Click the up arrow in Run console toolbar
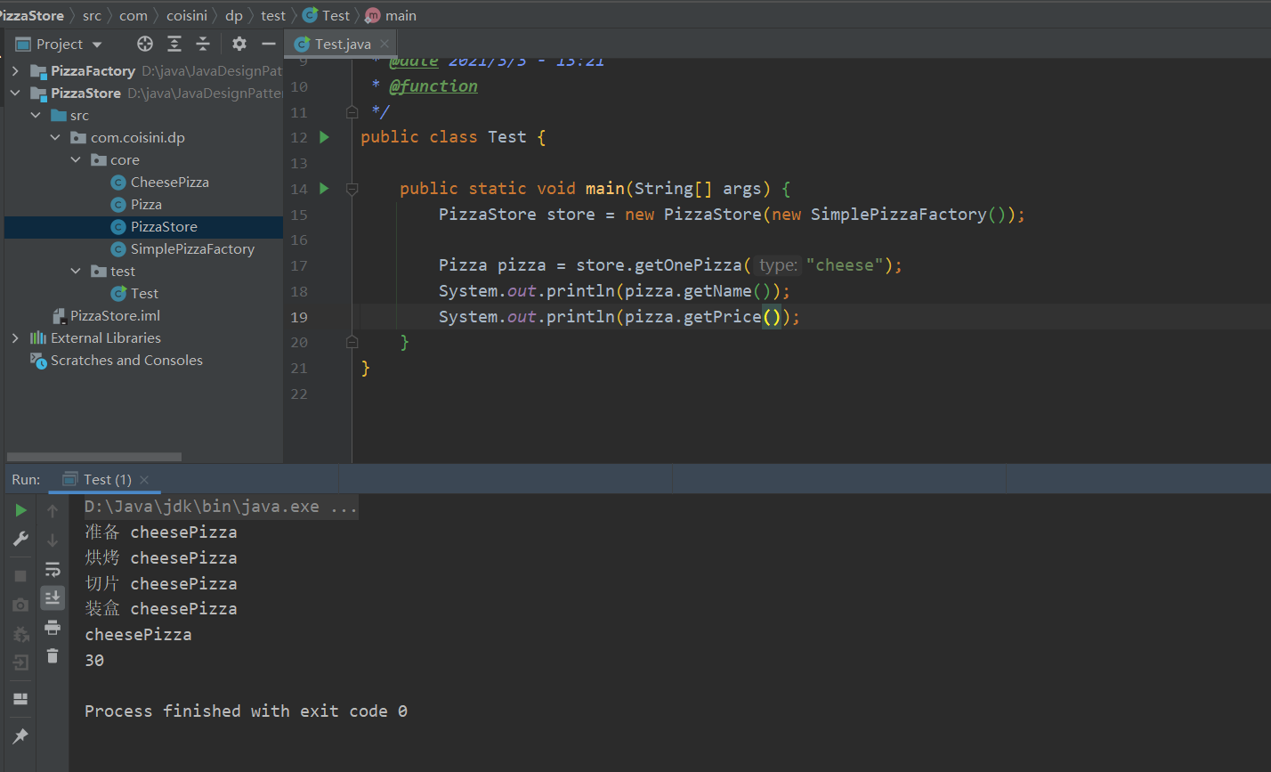This screenshot has width=1271, height=772. coord(53,511)
